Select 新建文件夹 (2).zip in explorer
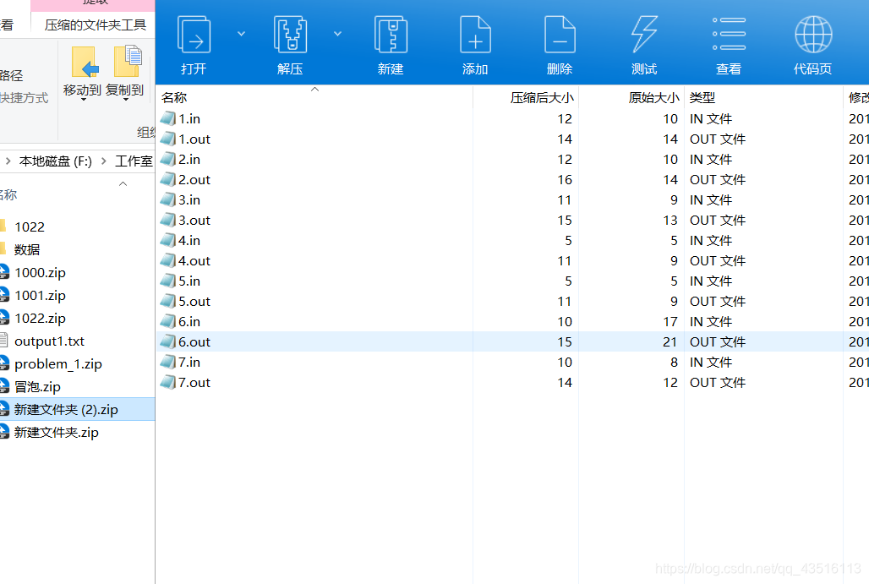The width and height of the screenshot is (869, 584). [66, 409]
